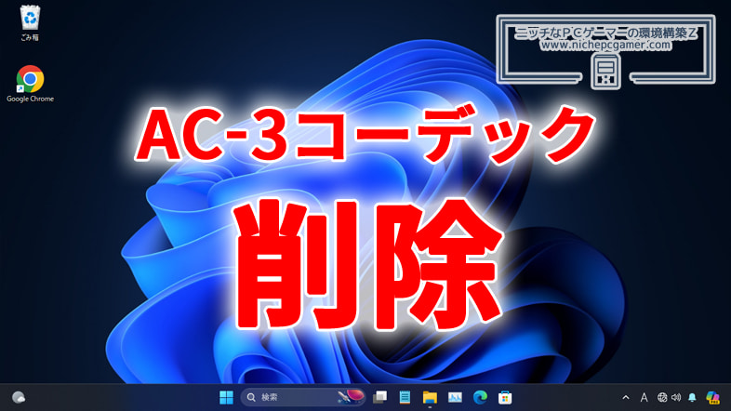This screenshot has height=411, width=731.
Task: Open Copilot preview icon in tray
Action: tap(712, 397)
